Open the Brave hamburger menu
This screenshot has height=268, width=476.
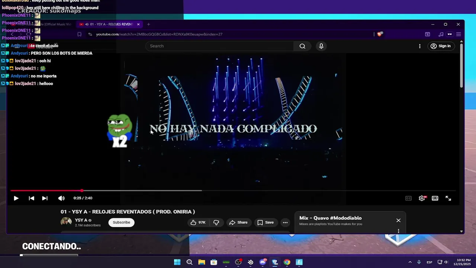459,34
